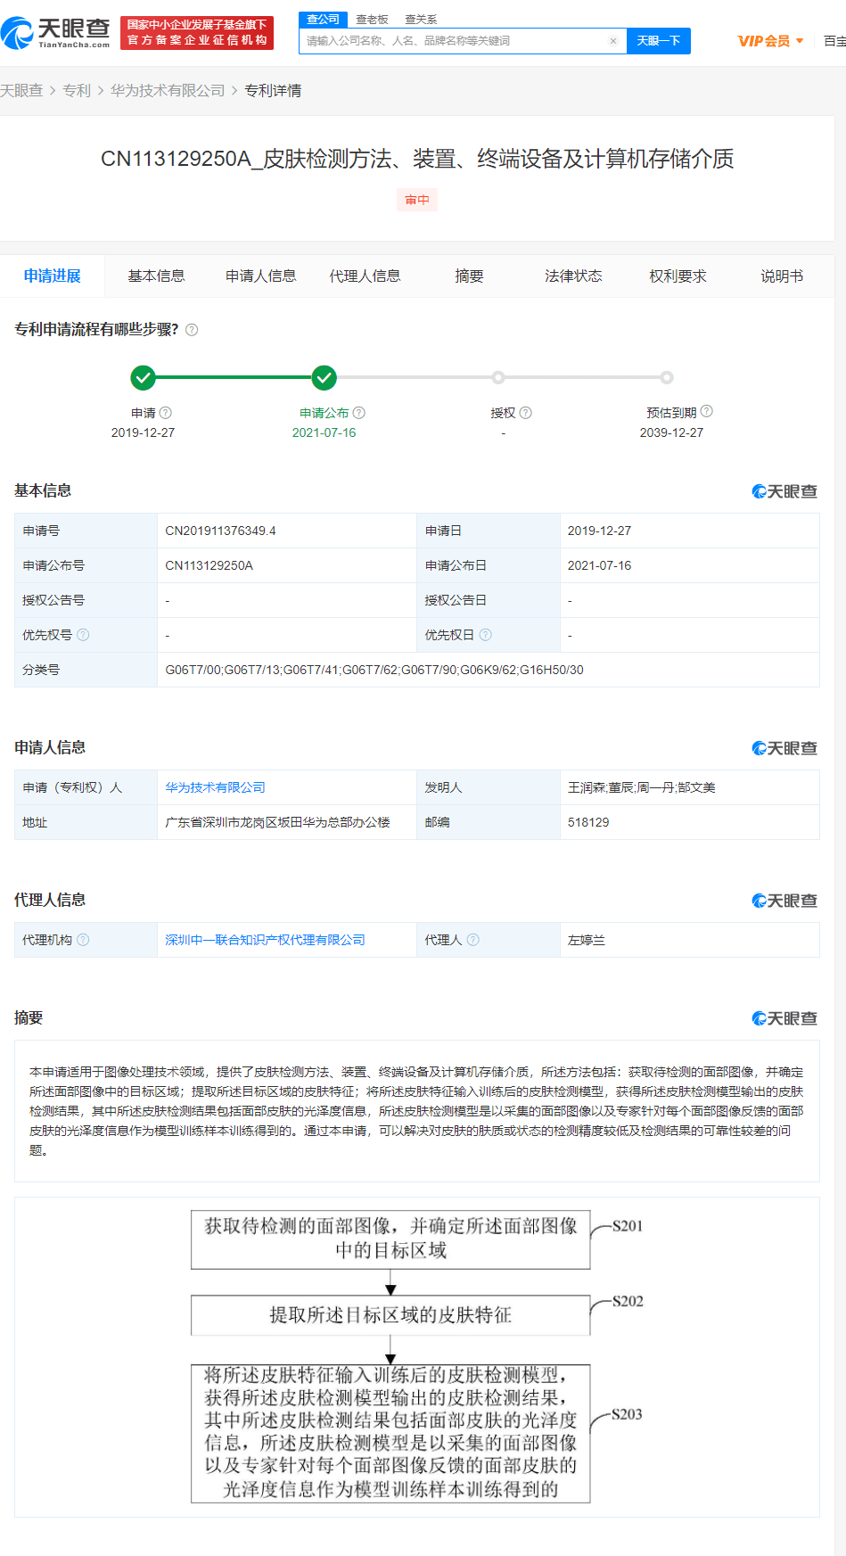This screenshot has width=846, height=1556.
Task: Switch to the 法律状态 tab
Action: 573,276
